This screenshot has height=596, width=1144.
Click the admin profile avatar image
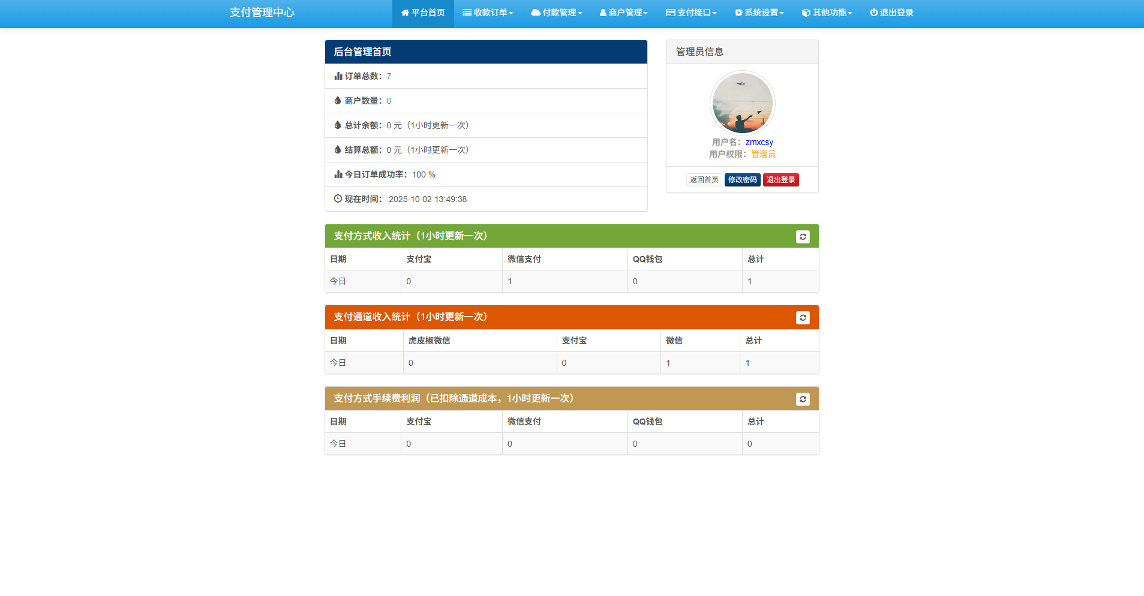click(742, 103)
